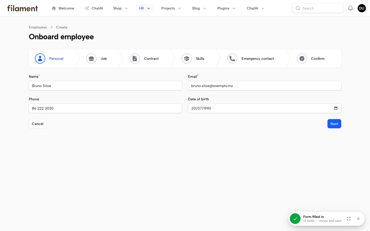Click the green check icon in notification
Screen dimensions: 370x231
(295, 219)
